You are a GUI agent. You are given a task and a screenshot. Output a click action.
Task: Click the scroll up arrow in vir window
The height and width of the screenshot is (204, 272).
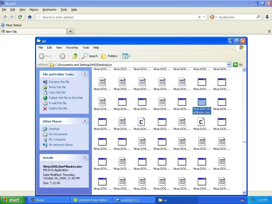coord(244,70)
